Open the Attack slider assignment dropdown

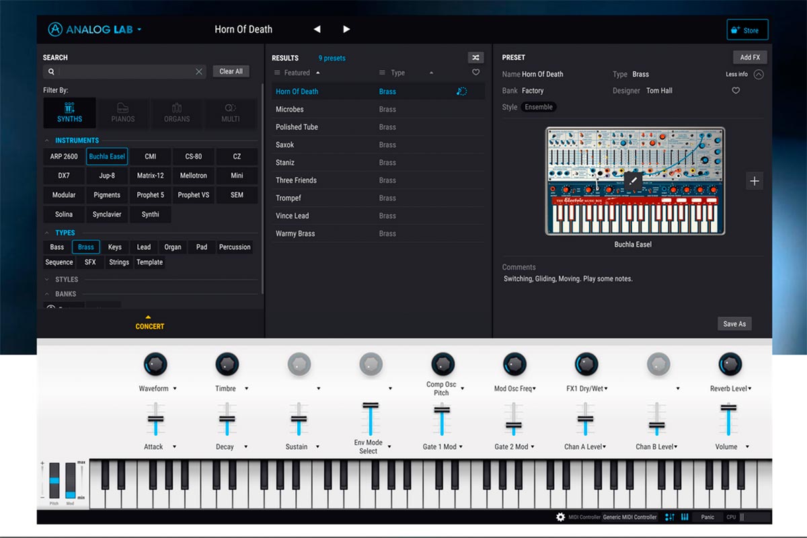coord(174,447)
